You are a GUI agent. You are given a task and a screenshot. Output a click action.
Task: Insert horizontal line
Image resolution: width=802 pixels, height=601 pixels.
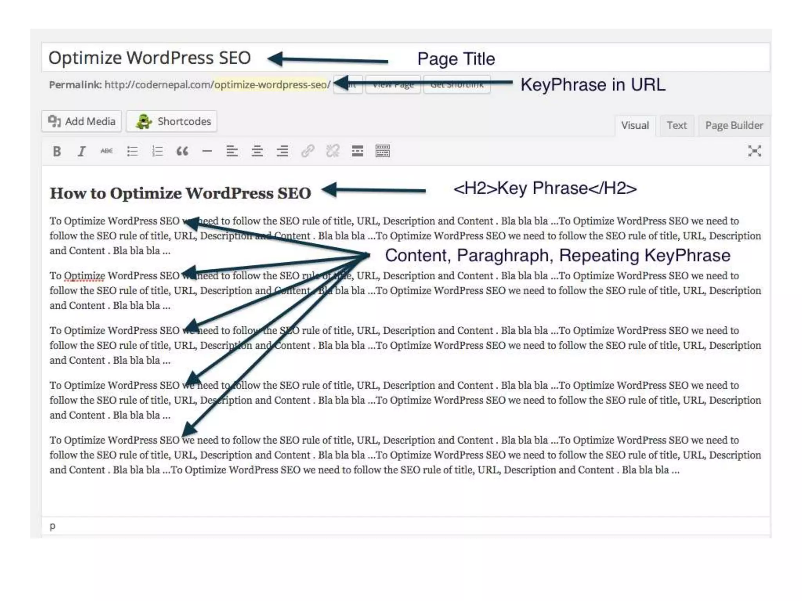pos(207,151)
